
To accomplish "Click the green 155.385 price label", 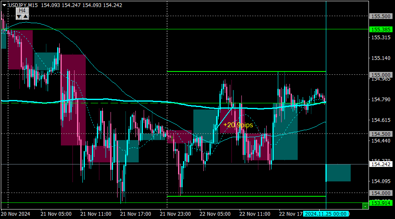I will [381, 30].
